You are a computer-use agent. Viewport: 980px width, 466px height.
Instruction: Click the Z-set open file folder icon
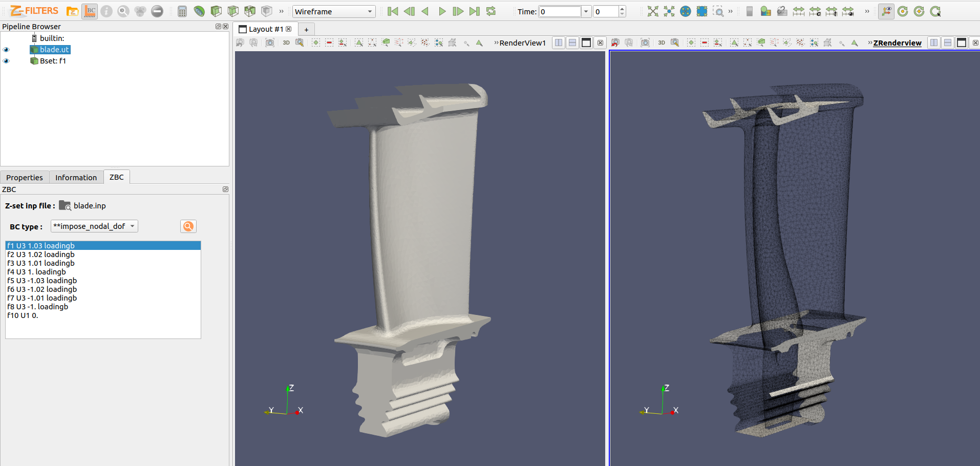72,11
